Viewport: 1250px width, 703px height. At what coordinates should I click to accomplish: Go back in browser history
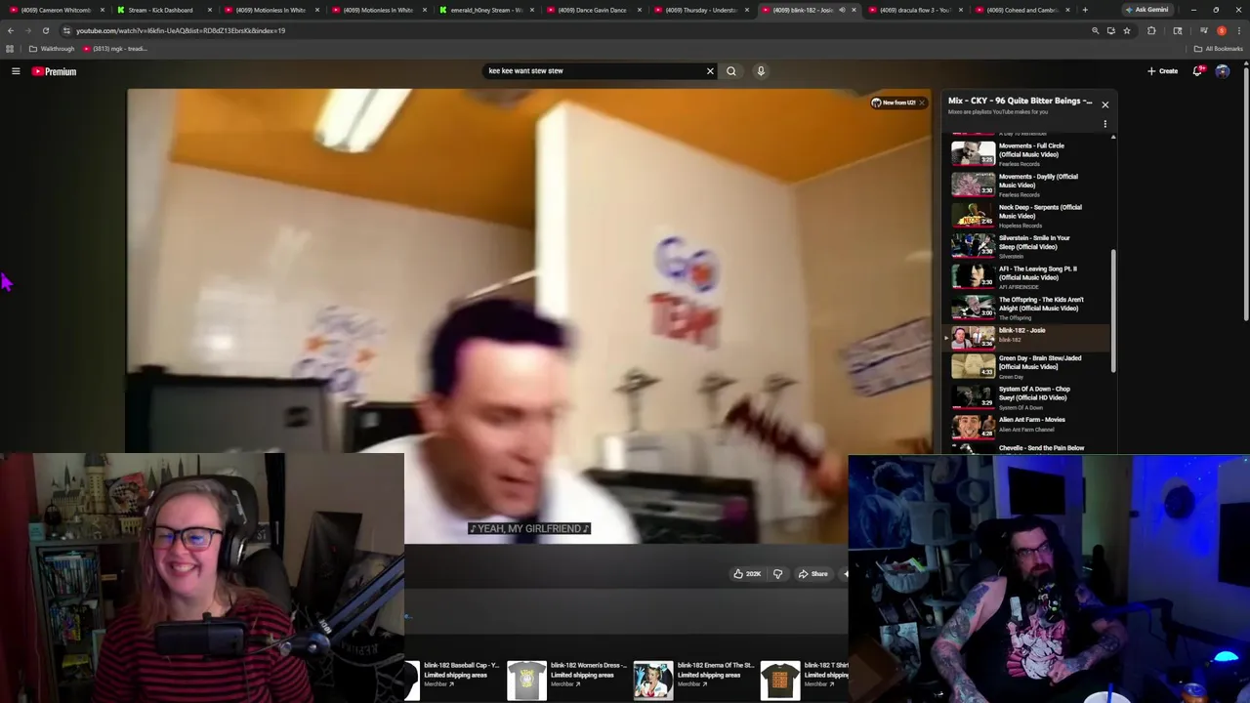[x=11, y=30]
